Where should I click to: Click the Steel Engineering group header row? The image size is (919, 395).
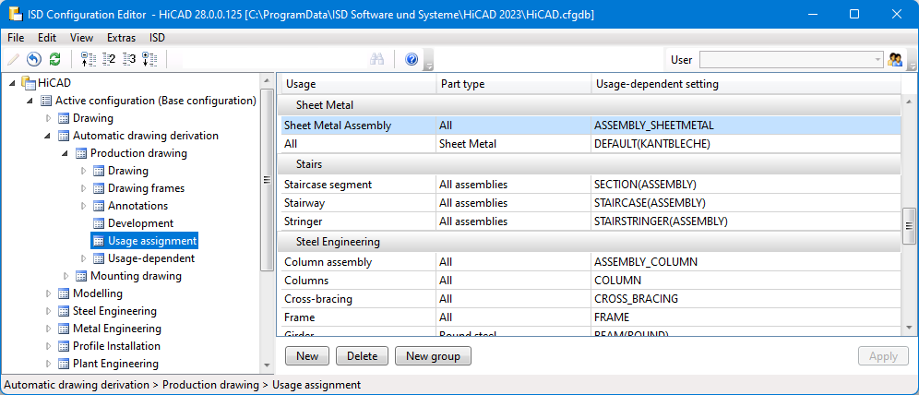click(x=589, y=242)
